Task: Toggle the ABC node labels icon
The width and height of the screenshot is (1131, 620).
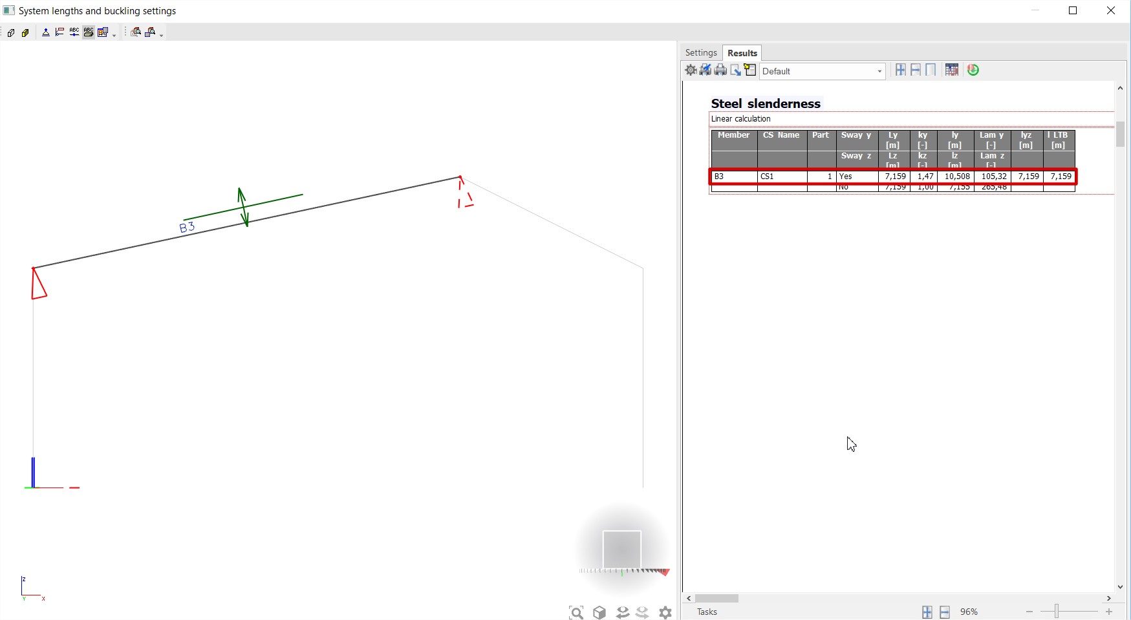Action: coord(74,32)
